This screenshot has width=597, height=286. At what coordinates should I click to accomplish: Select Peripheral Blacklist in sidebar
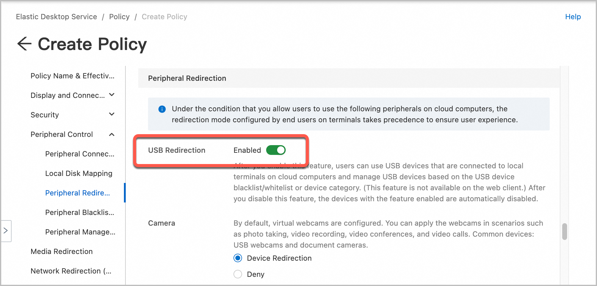pos(80,212)
